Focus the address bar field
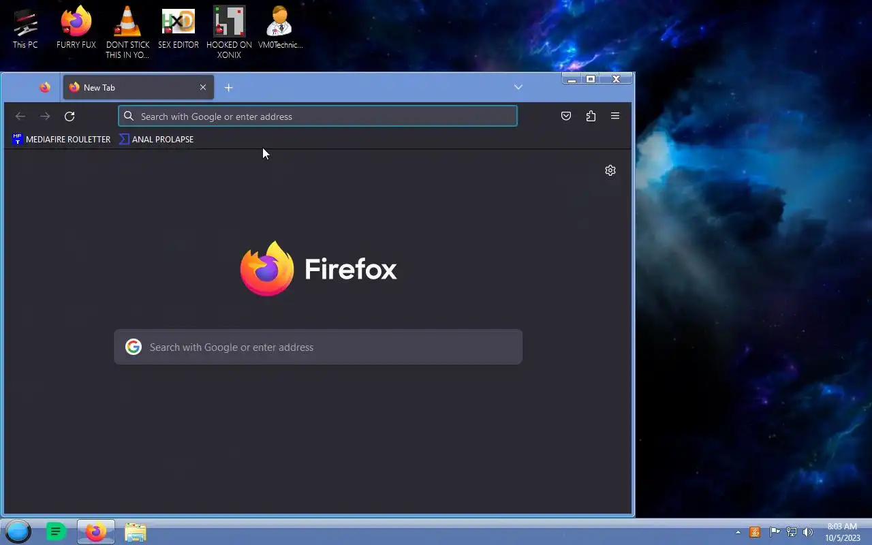This screenshot has width=872, height=545. 317,116
